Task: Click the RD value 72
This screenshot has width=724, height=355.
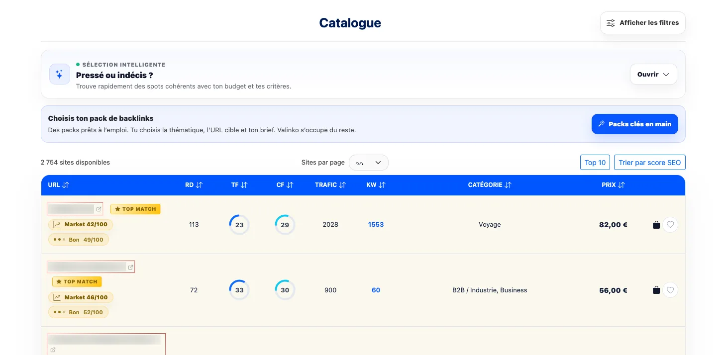Action: click(194, 290)
